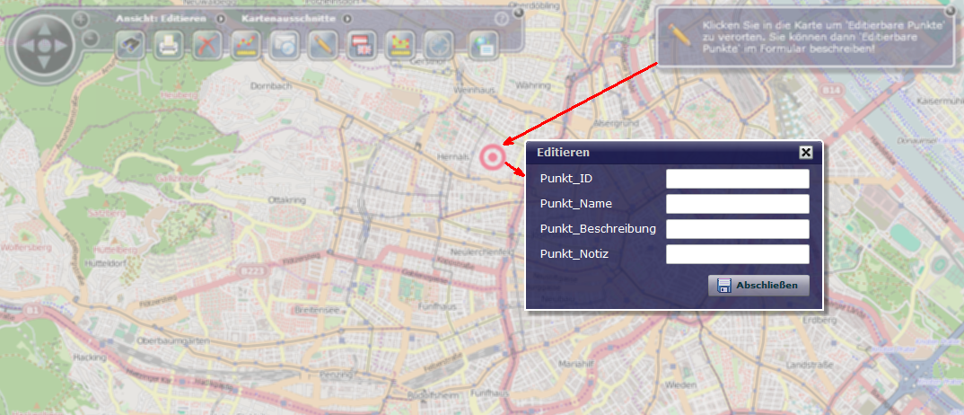The width and height of the screenshot is (964, 415).
Task: Click the Abschließen save button
Action: click(758, 286)
